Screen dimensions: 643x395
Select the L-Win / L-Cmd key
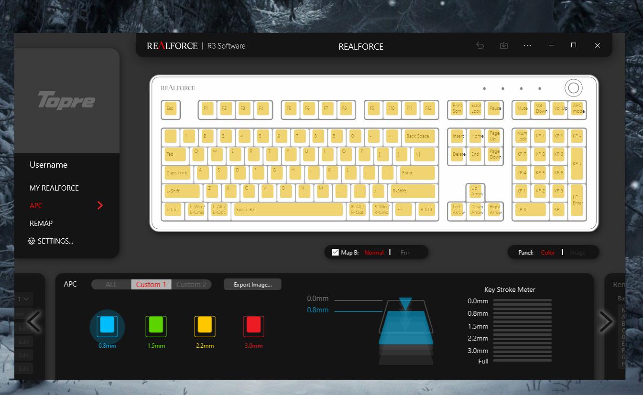(196, 210)
